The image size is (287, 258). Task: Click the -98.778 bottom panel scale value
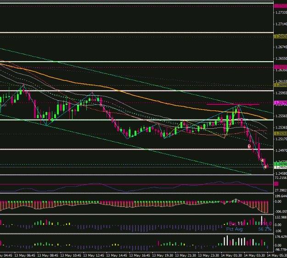281,250
